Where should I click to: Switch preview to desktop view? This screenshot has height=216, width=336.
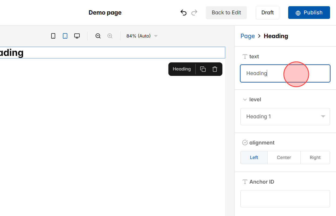coord(77,35)
